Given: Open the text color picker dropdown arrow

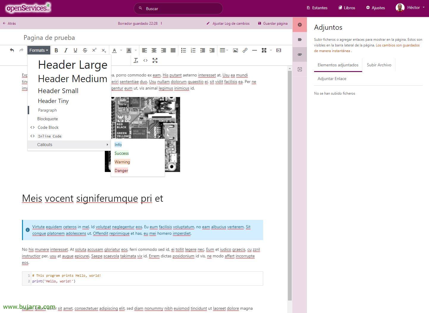Looking at the screenshot, I should pyautogui.click(x=121, y=50).
